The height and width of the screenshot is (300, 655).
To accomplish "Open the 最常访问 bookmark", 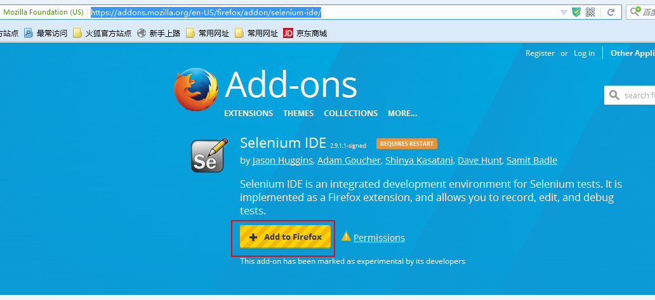I will coord(46,34).
